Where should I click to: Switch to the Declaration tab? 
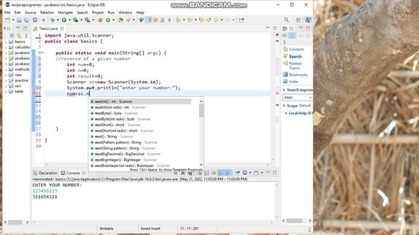point(45,173)
